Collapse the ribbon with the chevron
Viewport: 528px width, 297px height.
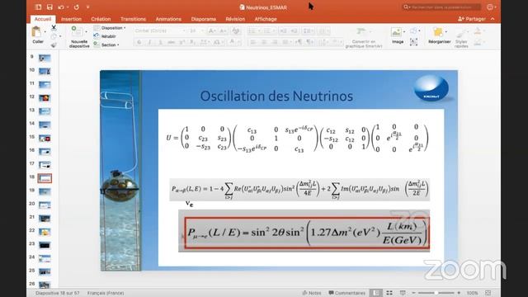(x=493, y=19)
